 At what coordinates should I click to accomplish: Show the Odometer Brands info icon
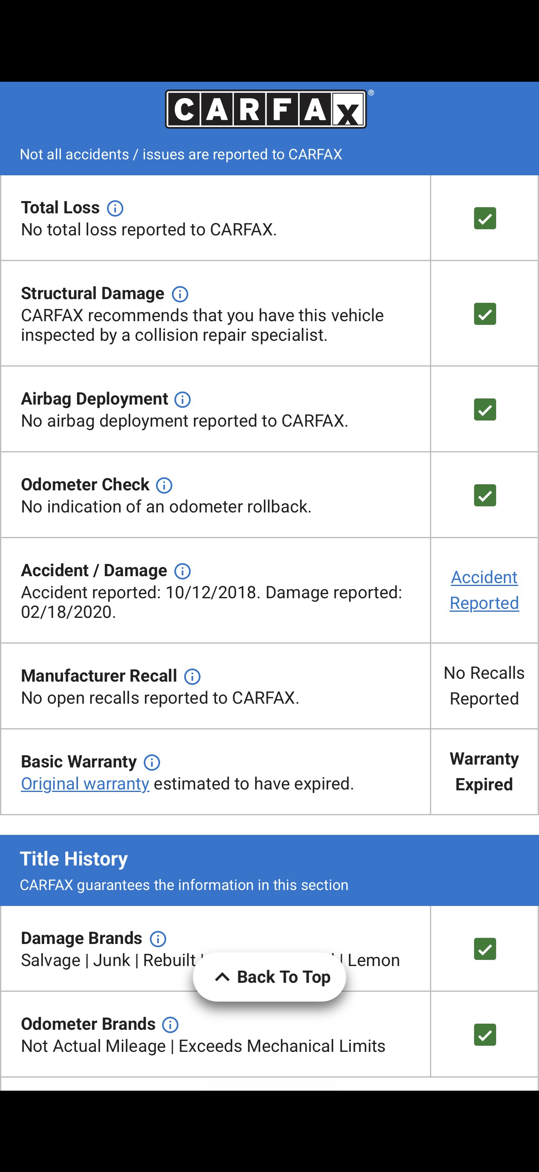click(x=170, y=1024)
